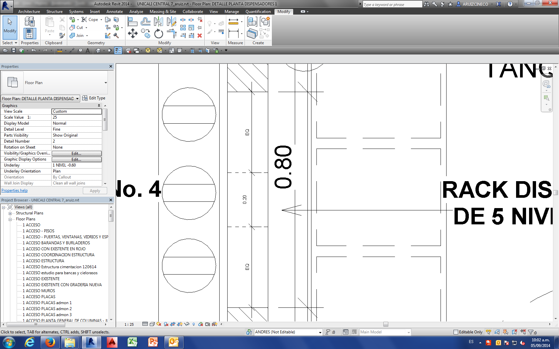Open the Annotate ribbon tab

[114, 12]
